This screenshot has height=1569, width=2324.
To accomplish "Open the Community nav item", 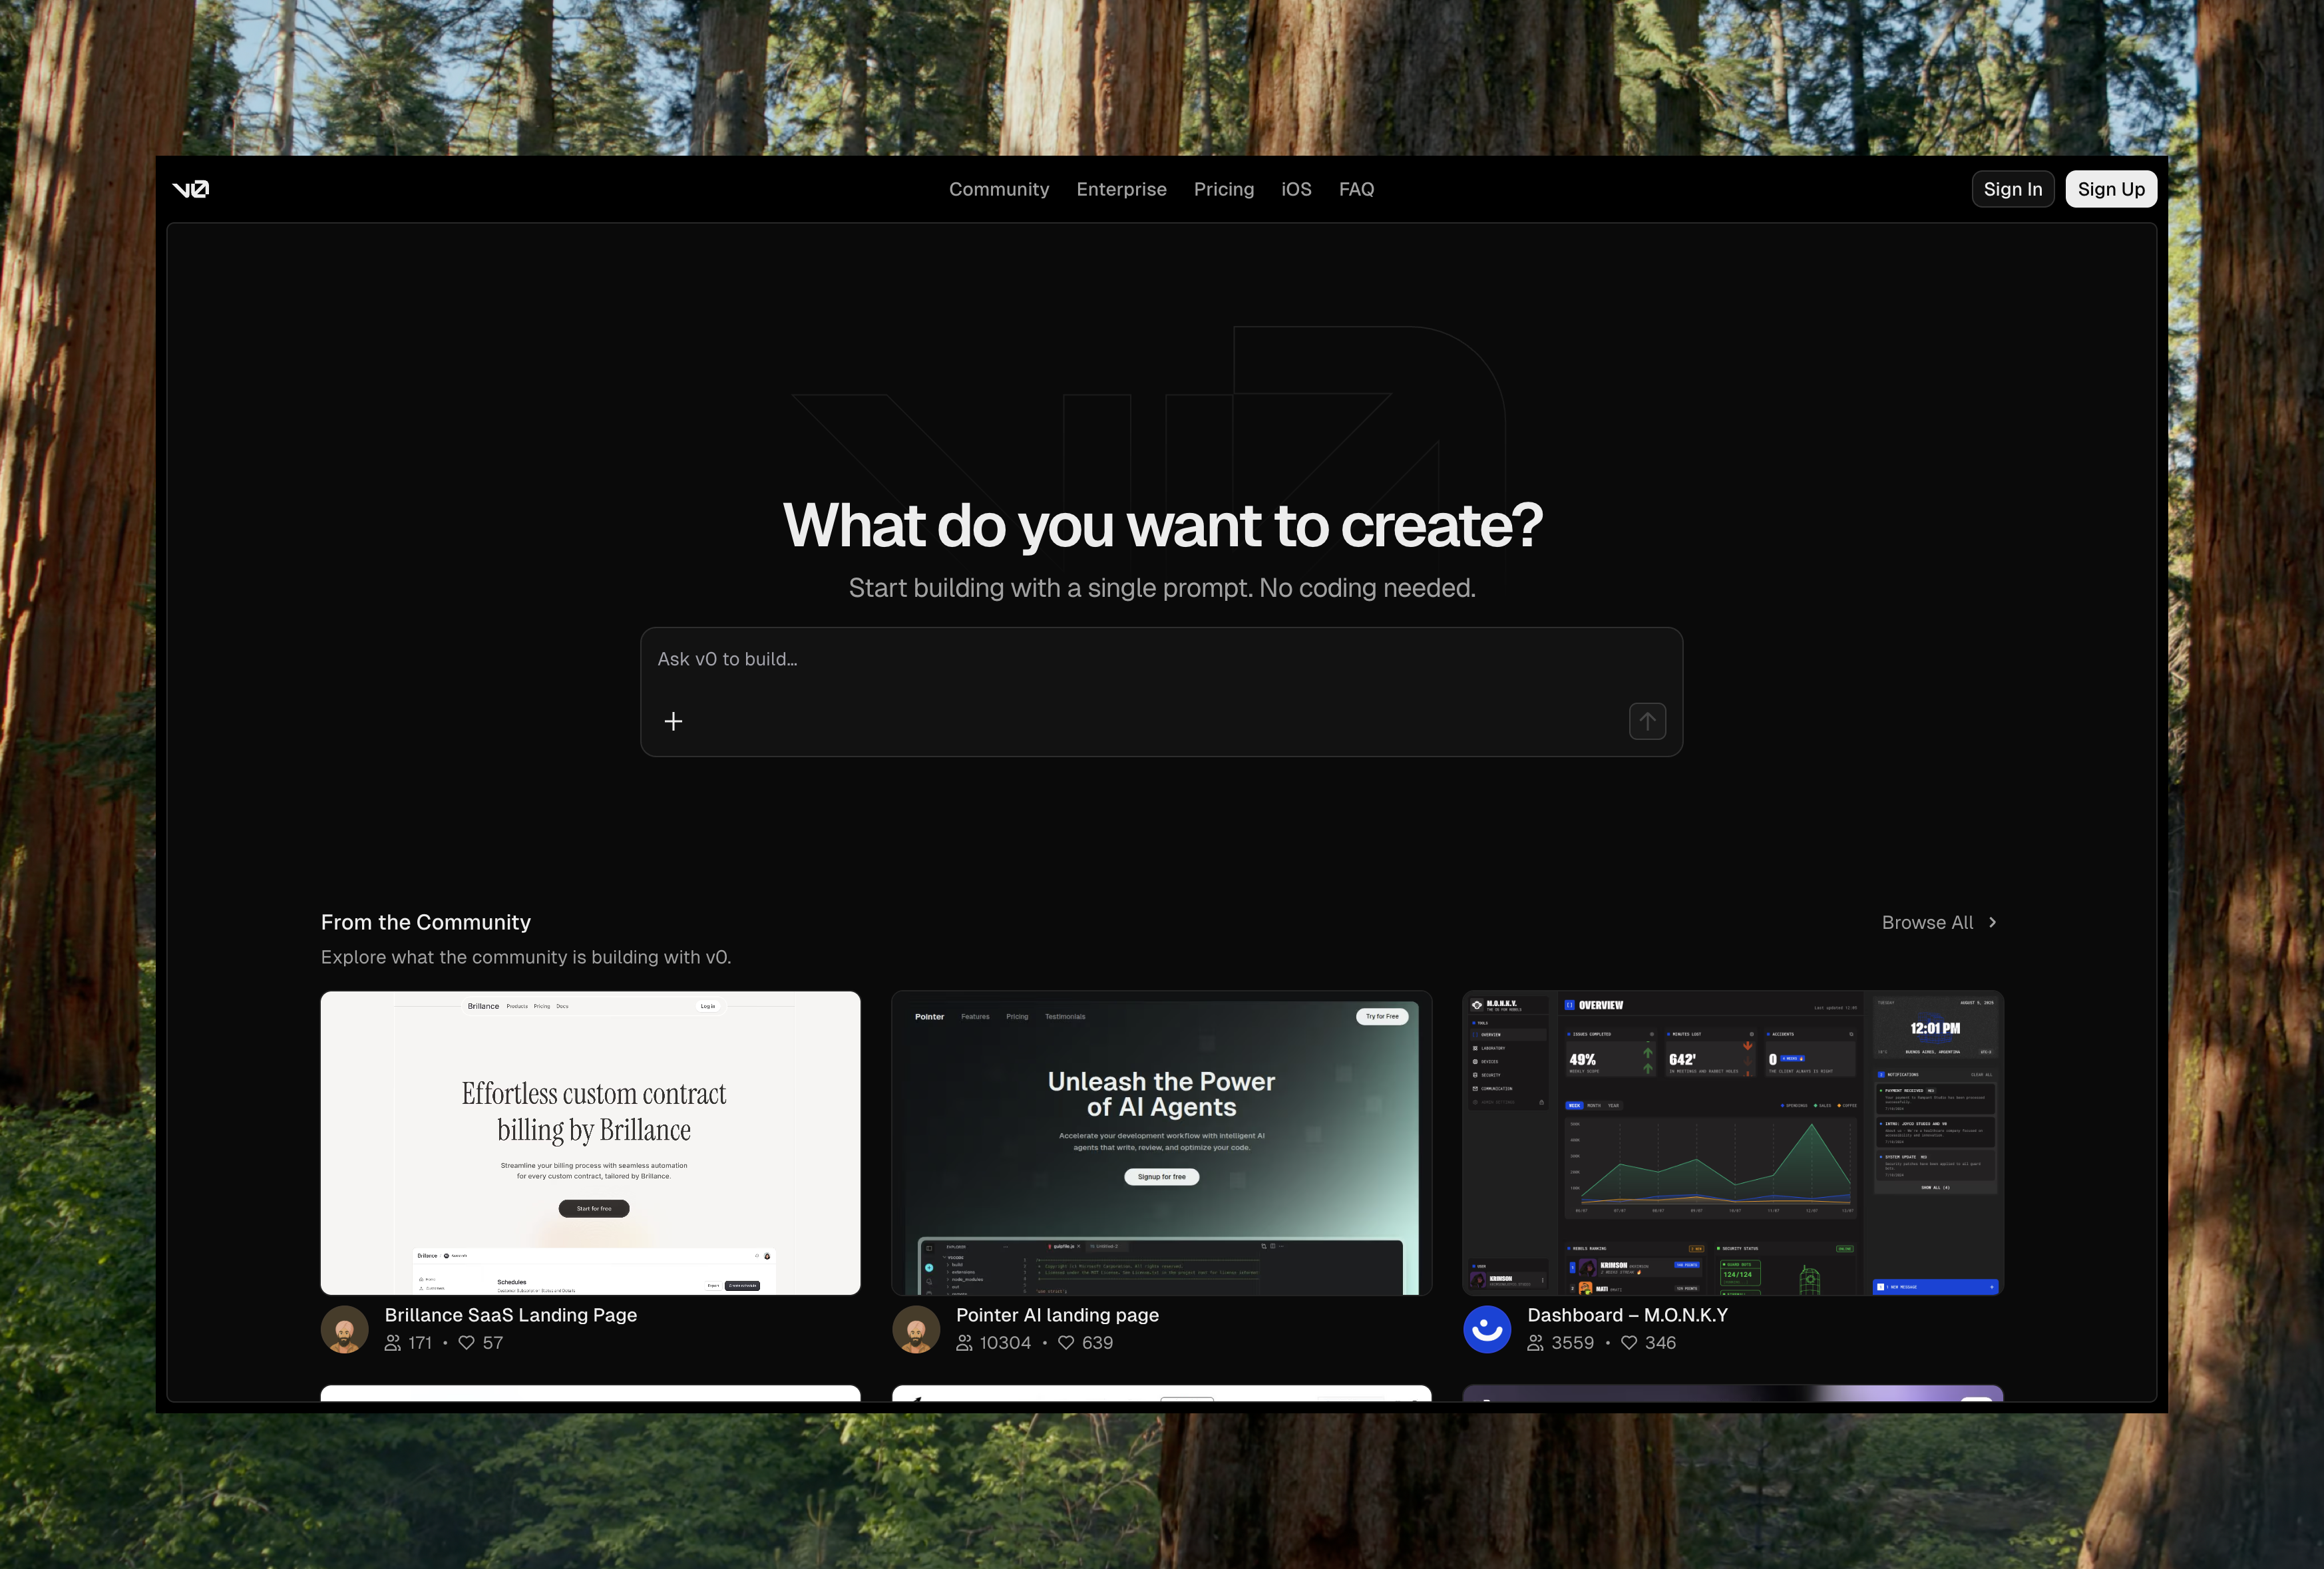I will coord(998,189).
